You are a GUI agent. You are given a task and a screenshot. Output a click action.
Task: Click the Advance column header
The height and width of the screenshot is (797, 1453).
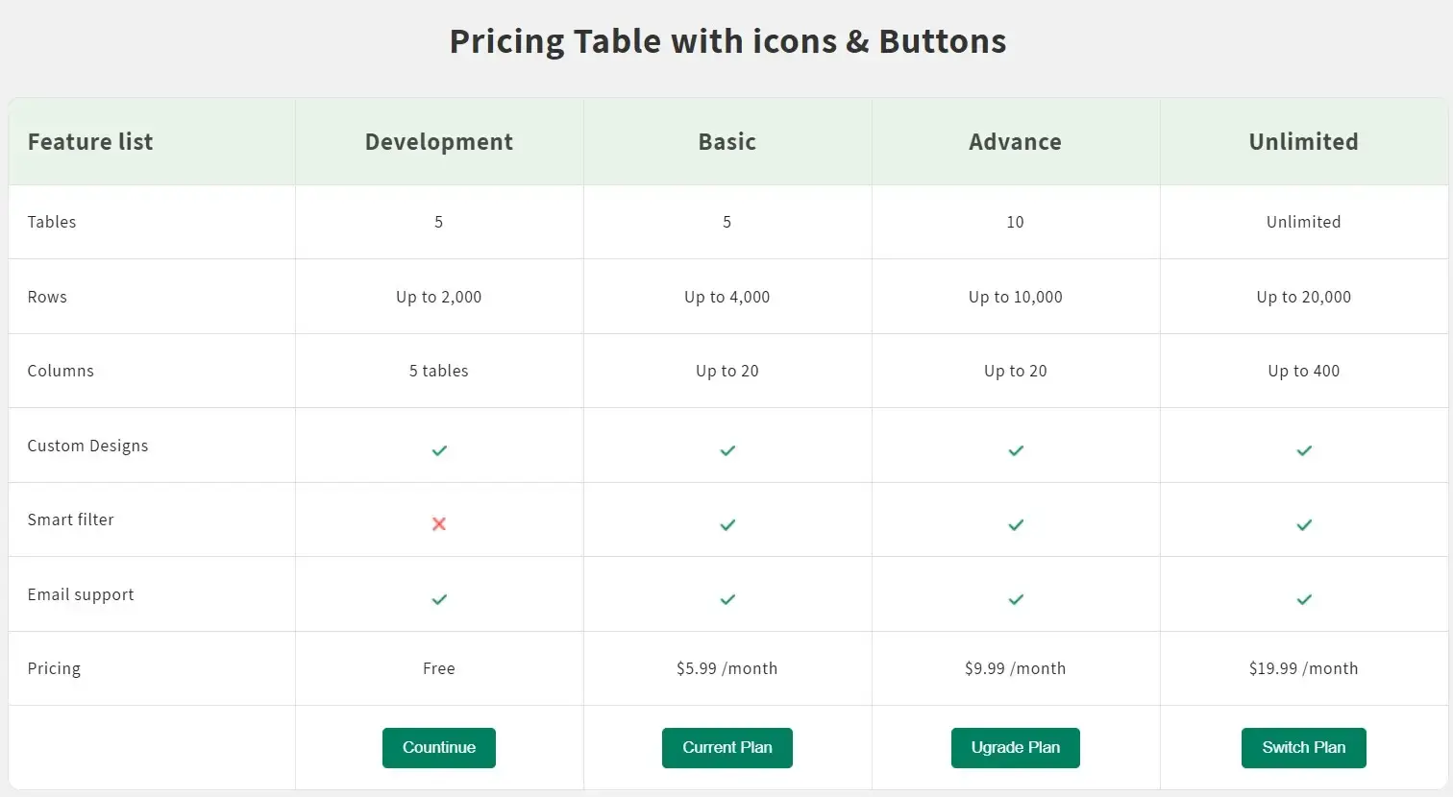[x=1016, y=142]
